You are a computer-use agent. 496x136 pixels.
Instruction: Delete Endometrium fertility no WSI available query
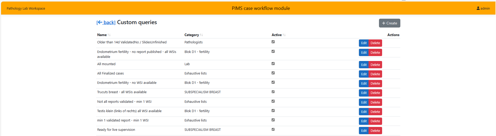(x=375, y=84)
